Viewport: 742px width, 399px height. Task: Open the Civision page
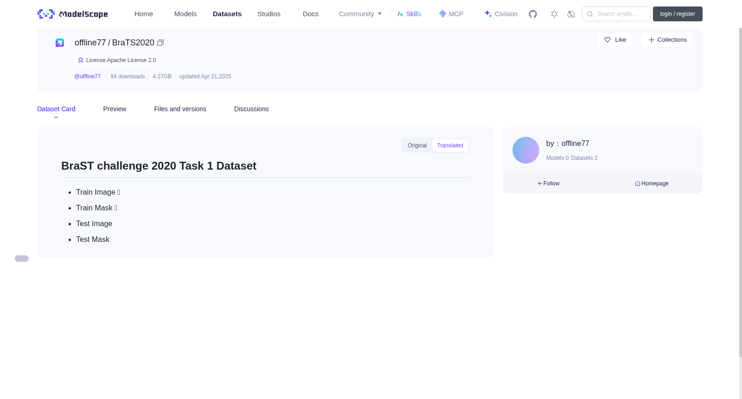tap(501, 14)
